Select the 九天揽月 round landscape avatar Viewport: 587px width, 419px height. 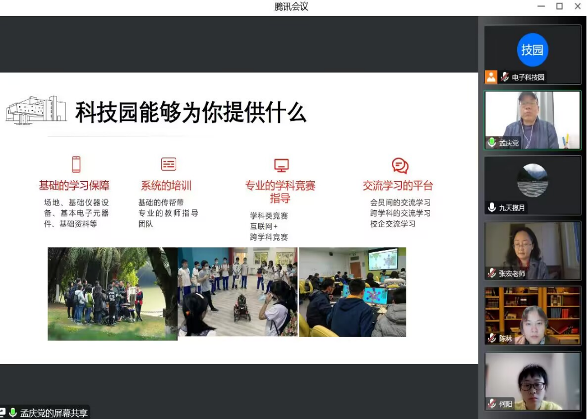point(532,180)
